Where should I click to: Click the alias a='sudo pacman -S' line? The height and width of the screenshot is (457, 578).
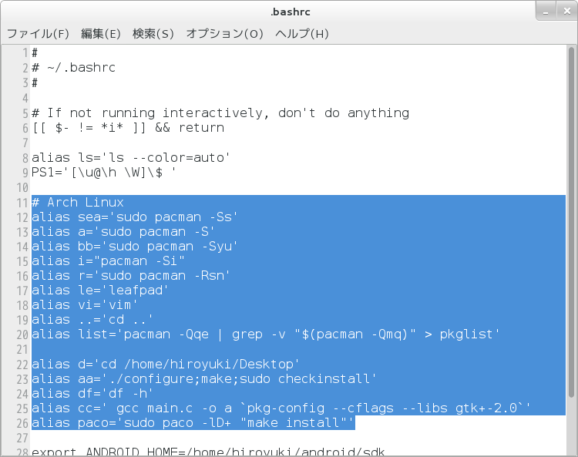(x=123, y=232)
